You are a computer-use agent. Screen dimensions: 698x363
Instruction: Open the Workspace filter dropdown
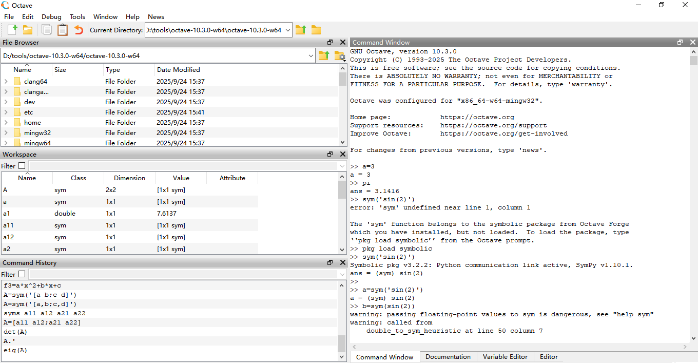[x=342, y=166]
